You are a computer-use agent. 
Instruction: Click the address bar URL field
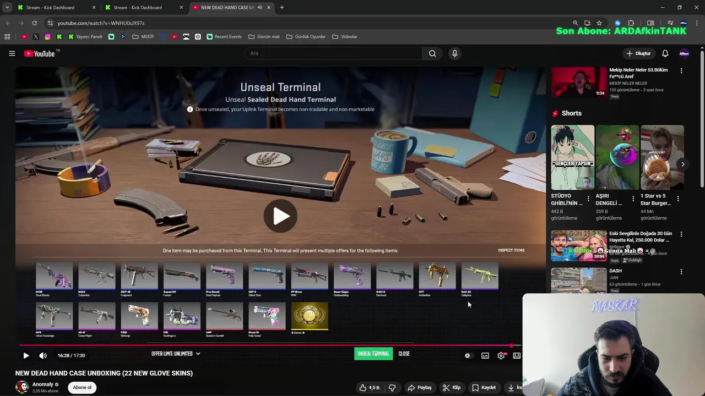click(308, 23)
